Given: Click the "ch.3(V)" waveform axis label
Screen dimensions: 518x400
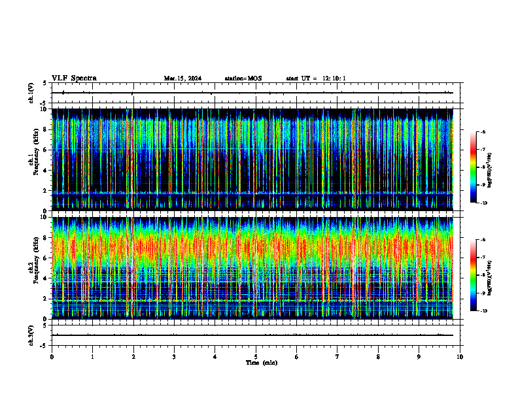Looking at the screenshot, I should pos(31,335).
